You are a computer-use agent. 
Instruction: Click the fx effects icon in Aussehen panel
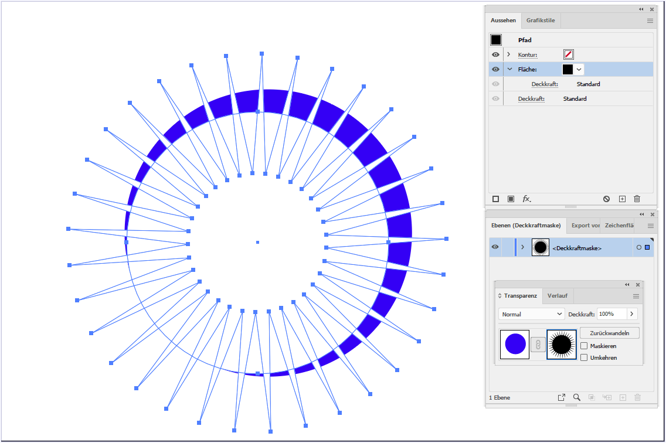pos(527,199)
